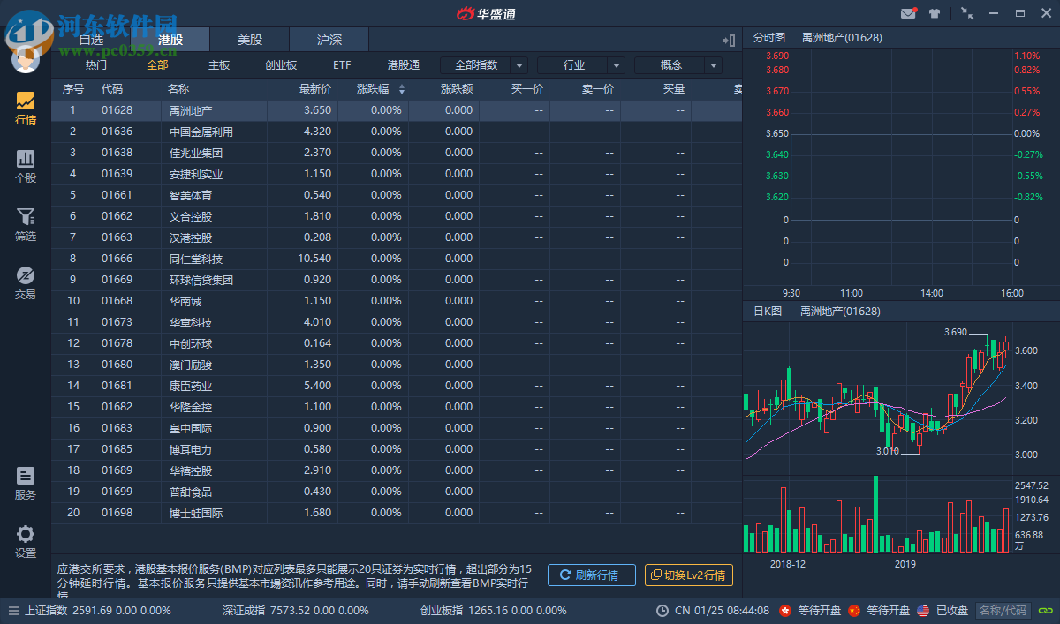Switch to mini mode via arrows icon
The image size is (1060, 624).
966,13
